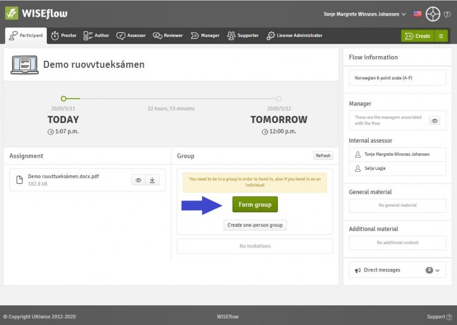The height and width of the screenshot is (325, 457).
Task: Open the Support link in footer
Action: click(x=438, y=317)
